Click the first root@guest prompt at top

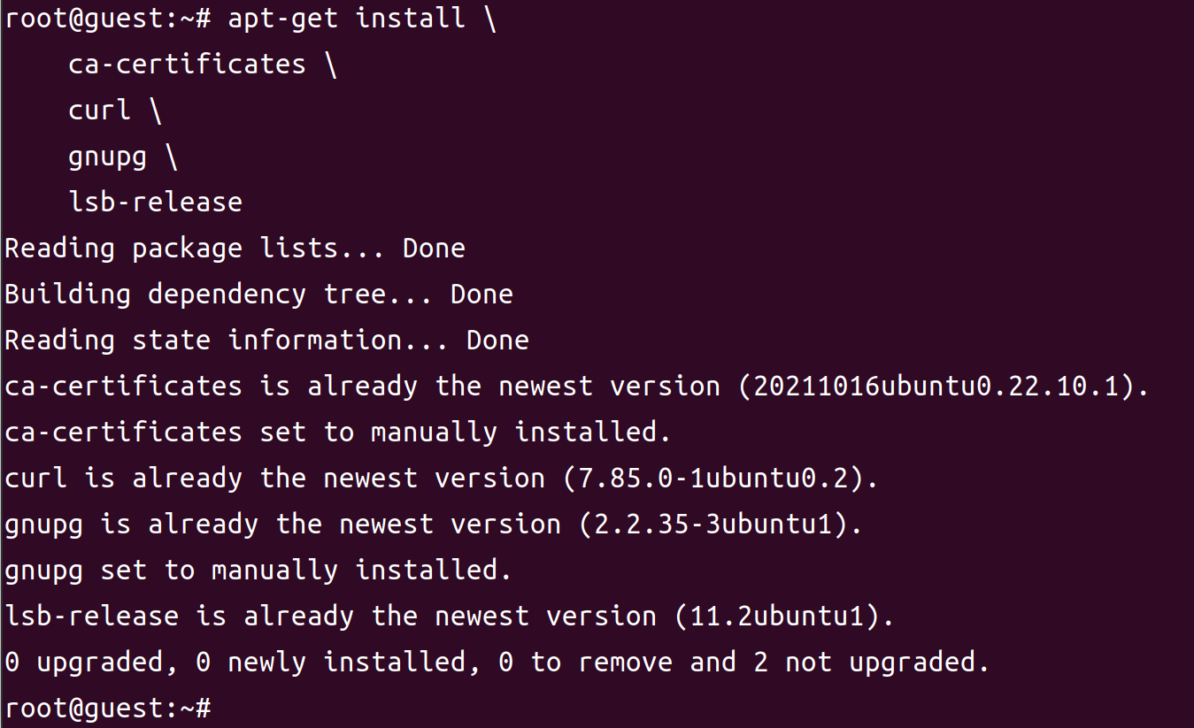pos(108,19)
